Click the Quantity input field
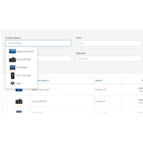This screenshot has height=143, width=143. [x=109, y=59]
